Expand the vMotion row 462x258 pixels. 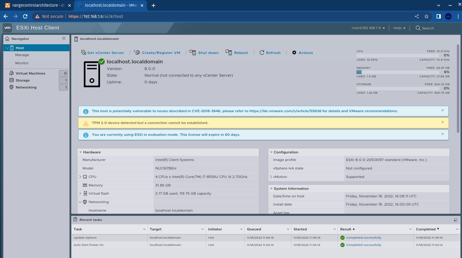click(x=271, y=176)
